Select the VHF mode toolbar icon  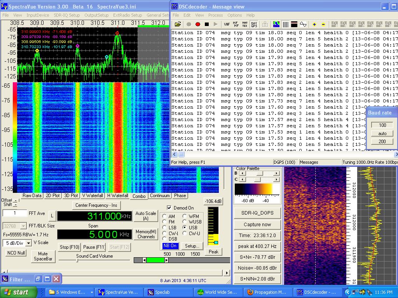227,24
